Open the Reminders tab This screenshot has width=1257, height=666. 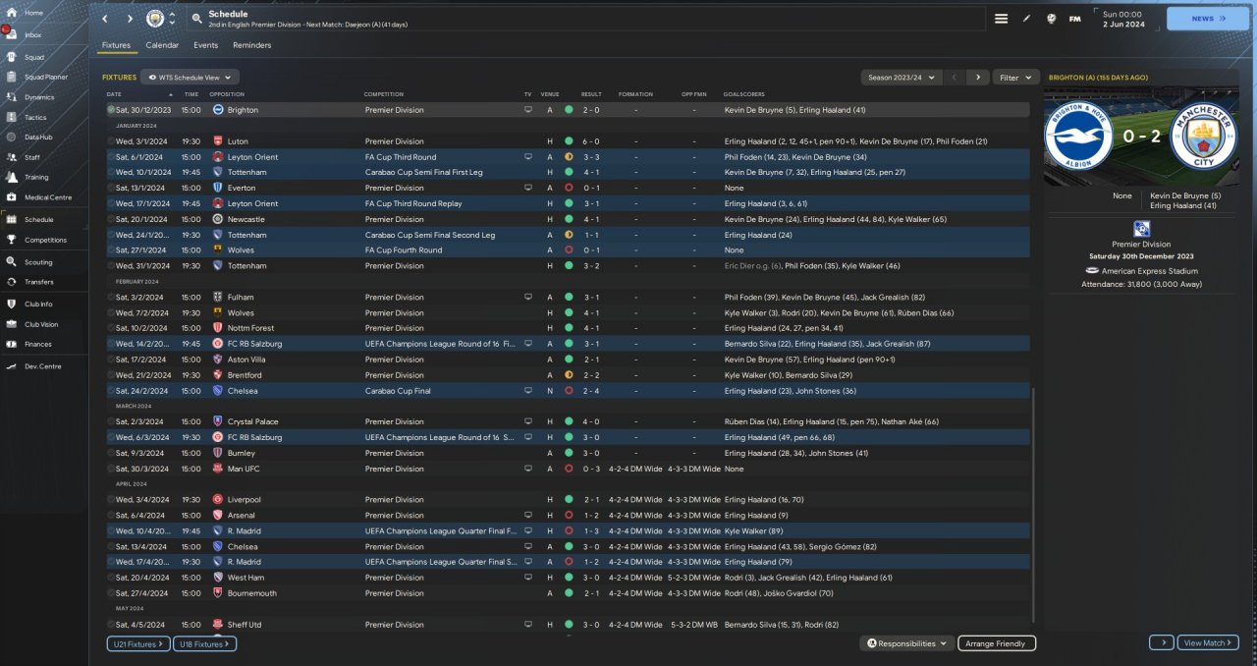coord(251,45)
